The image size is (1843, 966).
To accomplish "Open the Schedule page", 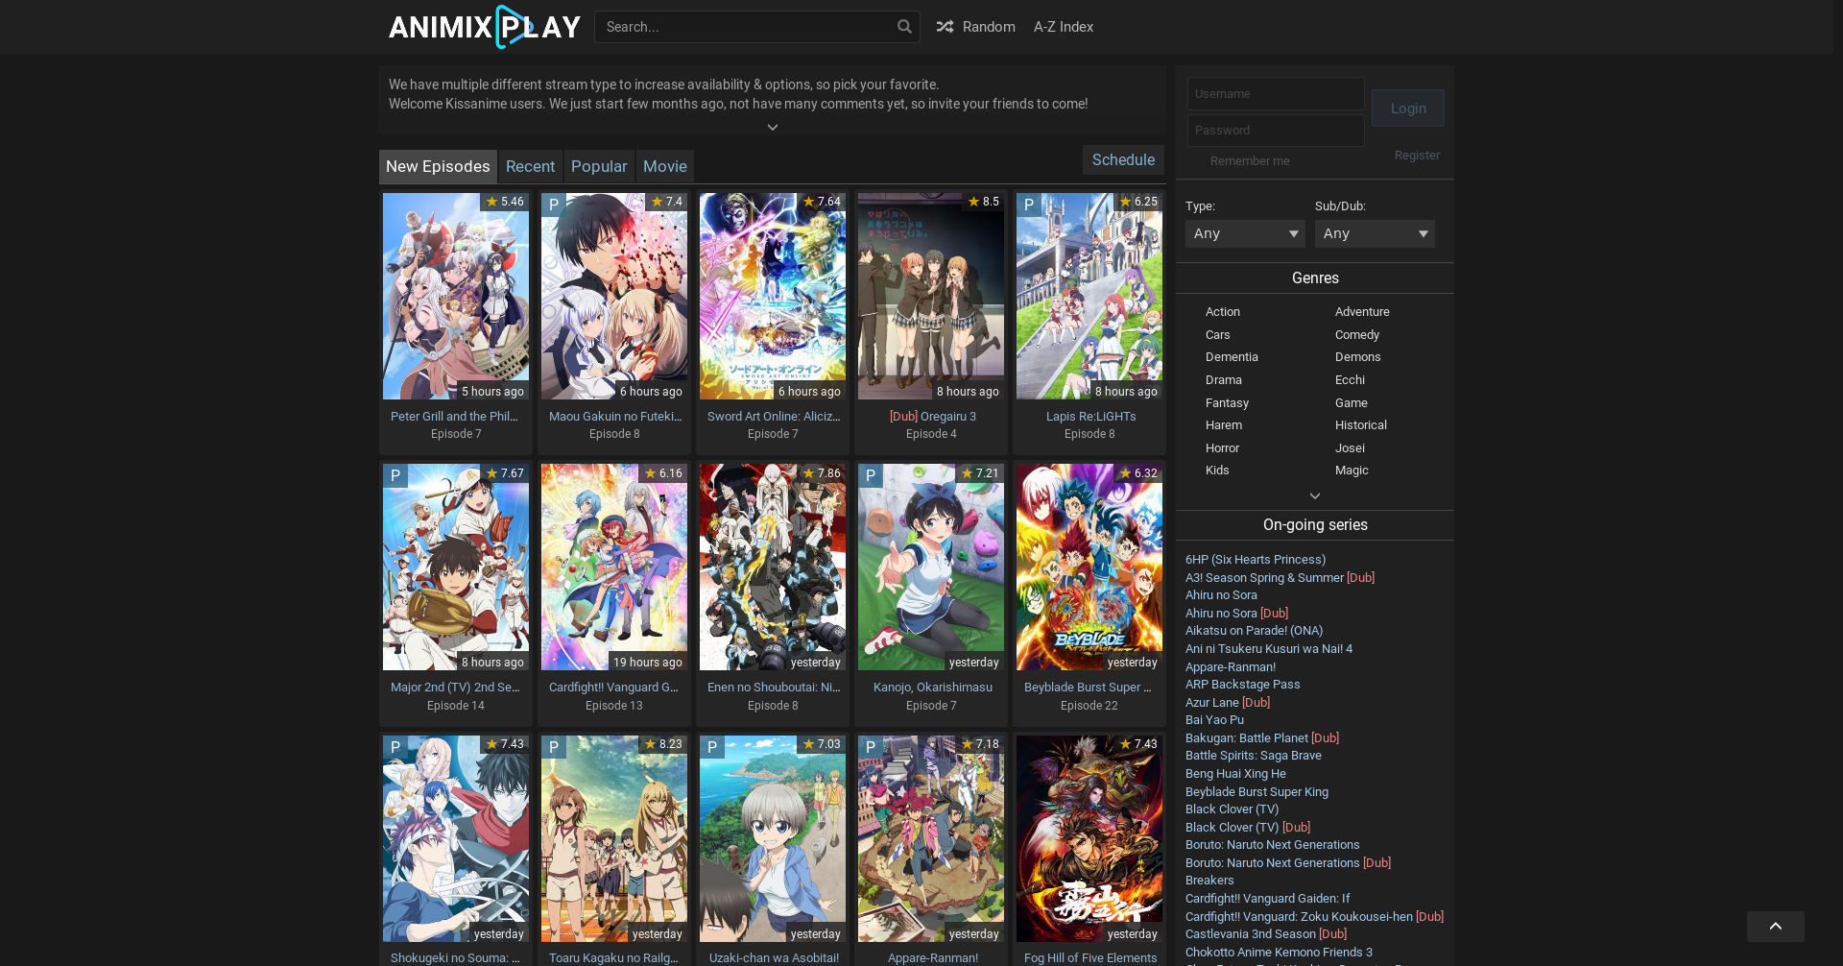I will click(1122, 160).
